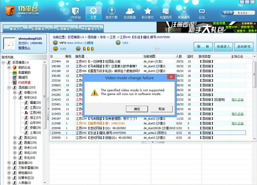Click the user avatar thumbnail
Viewport: 257px width, 185px height.
[10, 43]
